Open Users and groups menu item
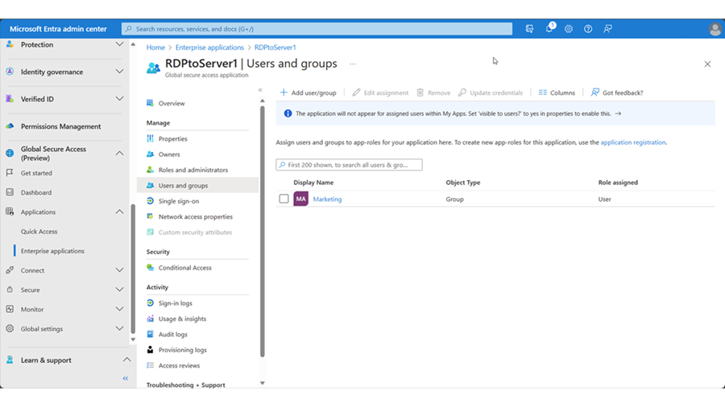The height and width of the screenshot is (407, 725). (x=197, y=185)
